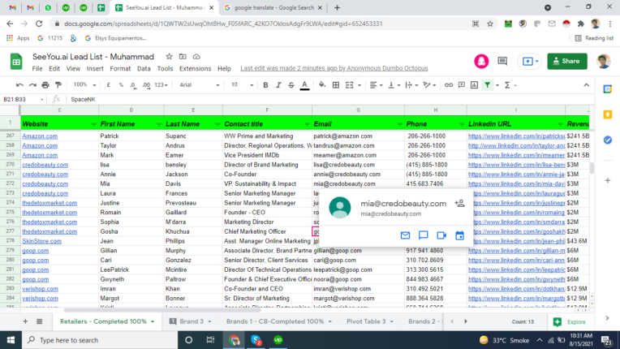This screenshot has height=349, width=620.
Task: Open the borders tool
Action: click(336, 85)
